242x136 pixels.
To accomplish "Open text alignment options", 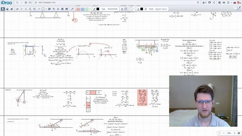I will [146, 9].
